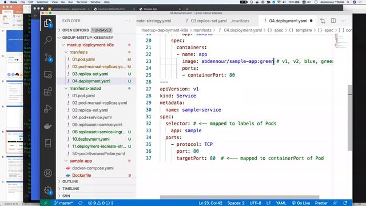Image resolution: width=366 pixels, height=206 pixels.
Task: Click the feedback icon in status bar
Action: click(336, 203)
